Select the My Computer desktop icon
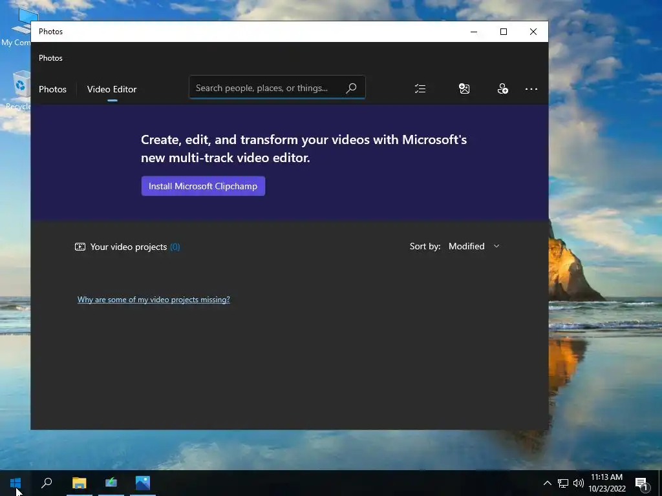Image resolution: width=662 pixels, height=496 pixels. (x=17, y=26)
